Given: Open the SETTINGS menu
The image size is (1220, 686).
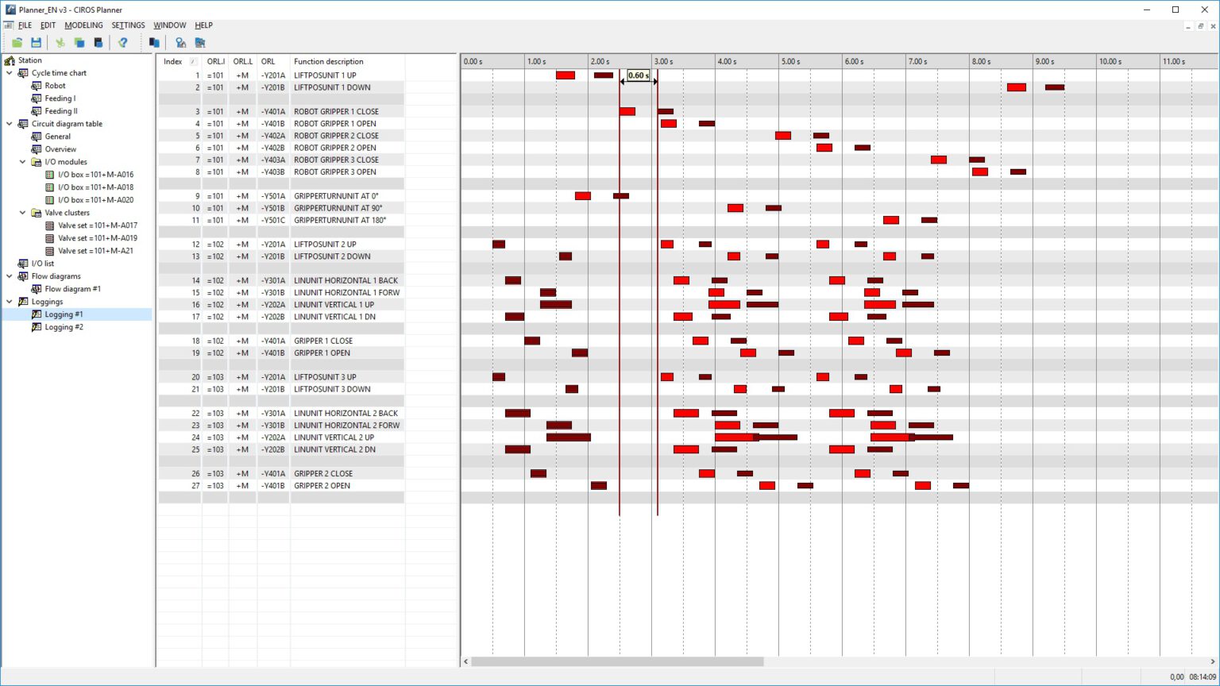Looking at the screenshot, I should tap(128, 25).
